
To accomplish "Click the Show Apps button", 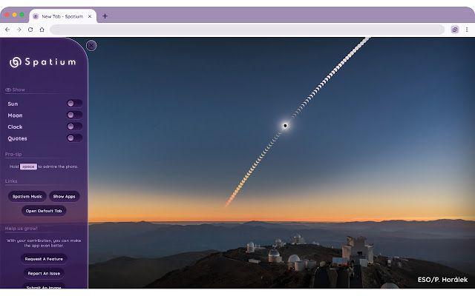I will (65, 196).
